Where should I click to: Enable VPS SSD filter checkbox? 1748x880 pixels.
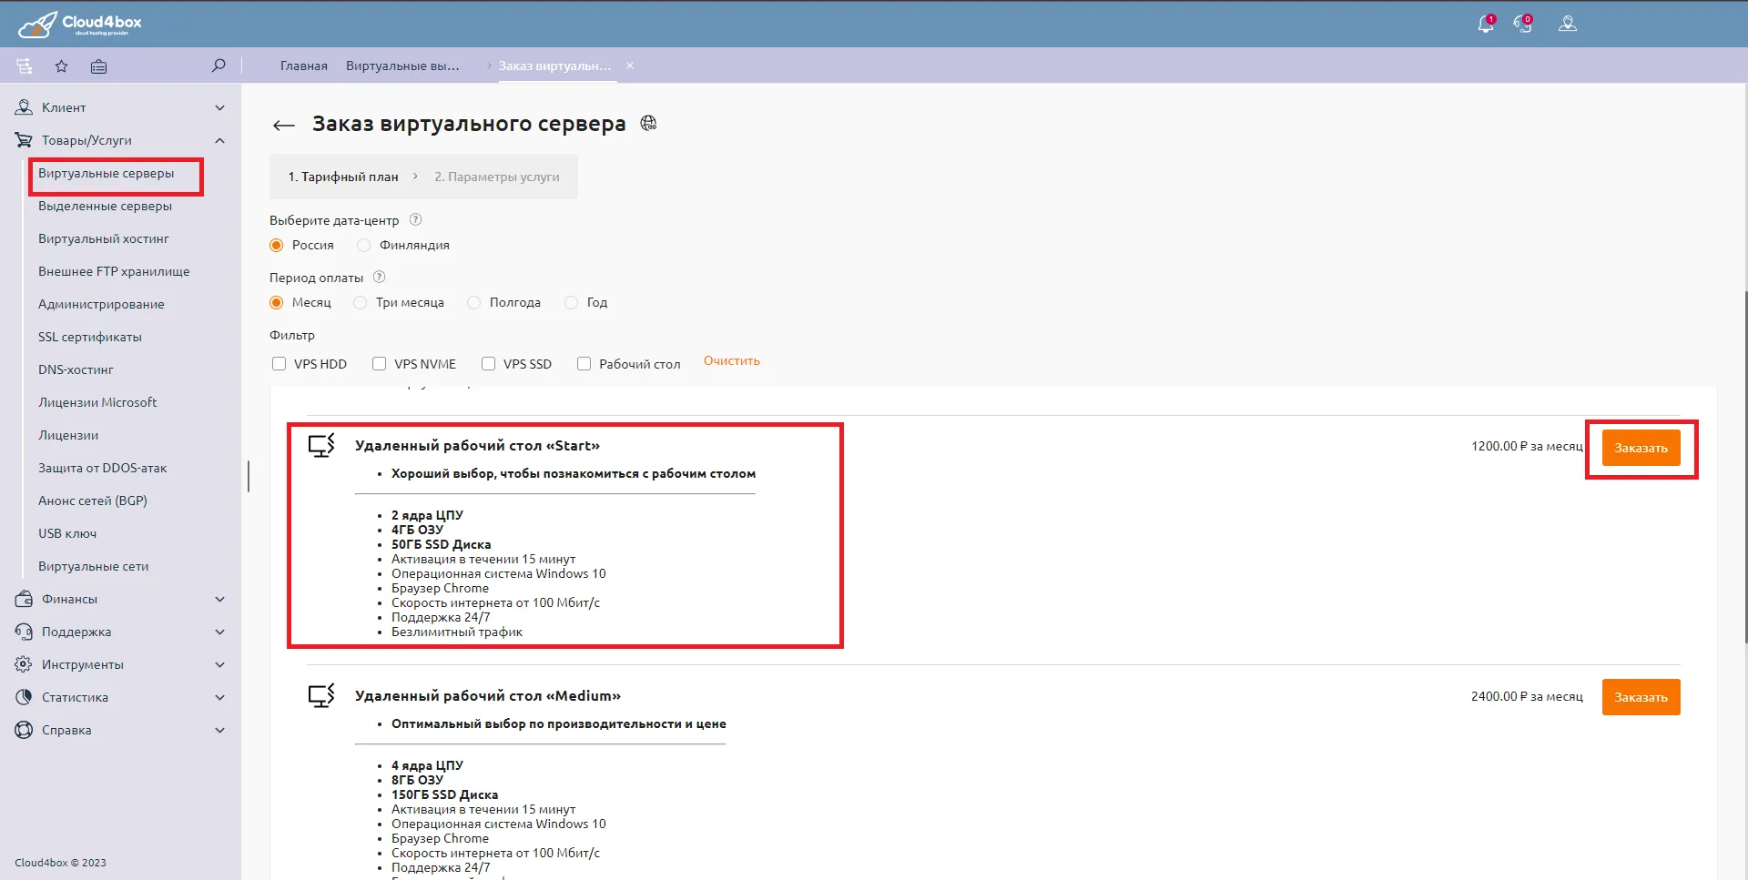[489, 364]
